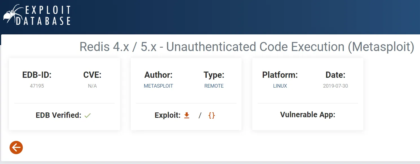
Task: Click the Redis 4.x / 5.x exploit title
Action: 247,47
